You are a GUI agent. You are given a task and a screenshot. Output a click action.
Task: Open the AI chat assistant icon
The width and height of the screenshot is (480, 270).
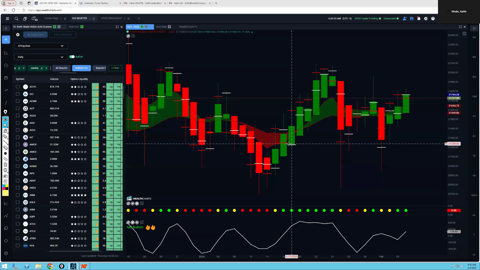pos(34,18)
